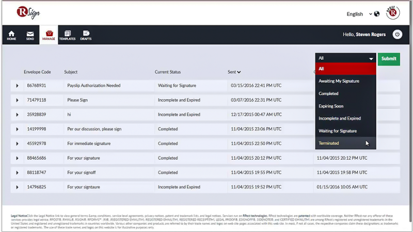Viewport: 413px width, 232px height.
Task: Click the RSign logo
Action: click(28, 12)
